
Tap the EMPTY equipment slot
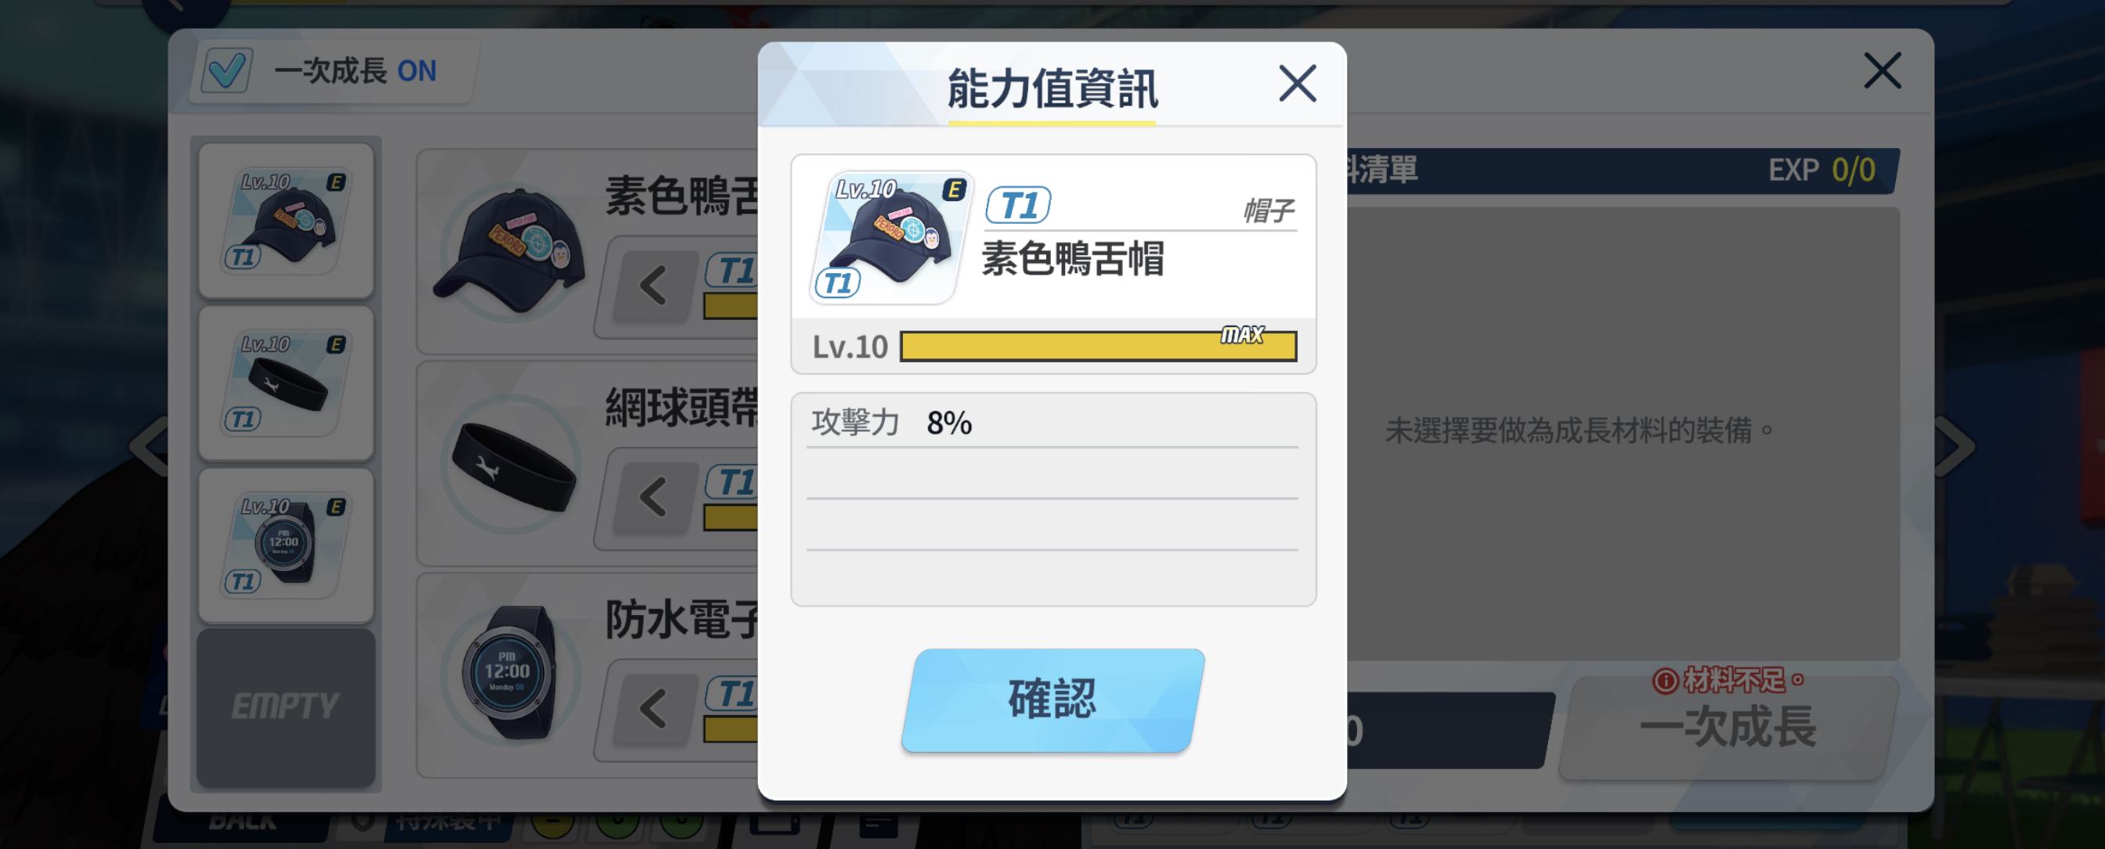click(286, 707)
